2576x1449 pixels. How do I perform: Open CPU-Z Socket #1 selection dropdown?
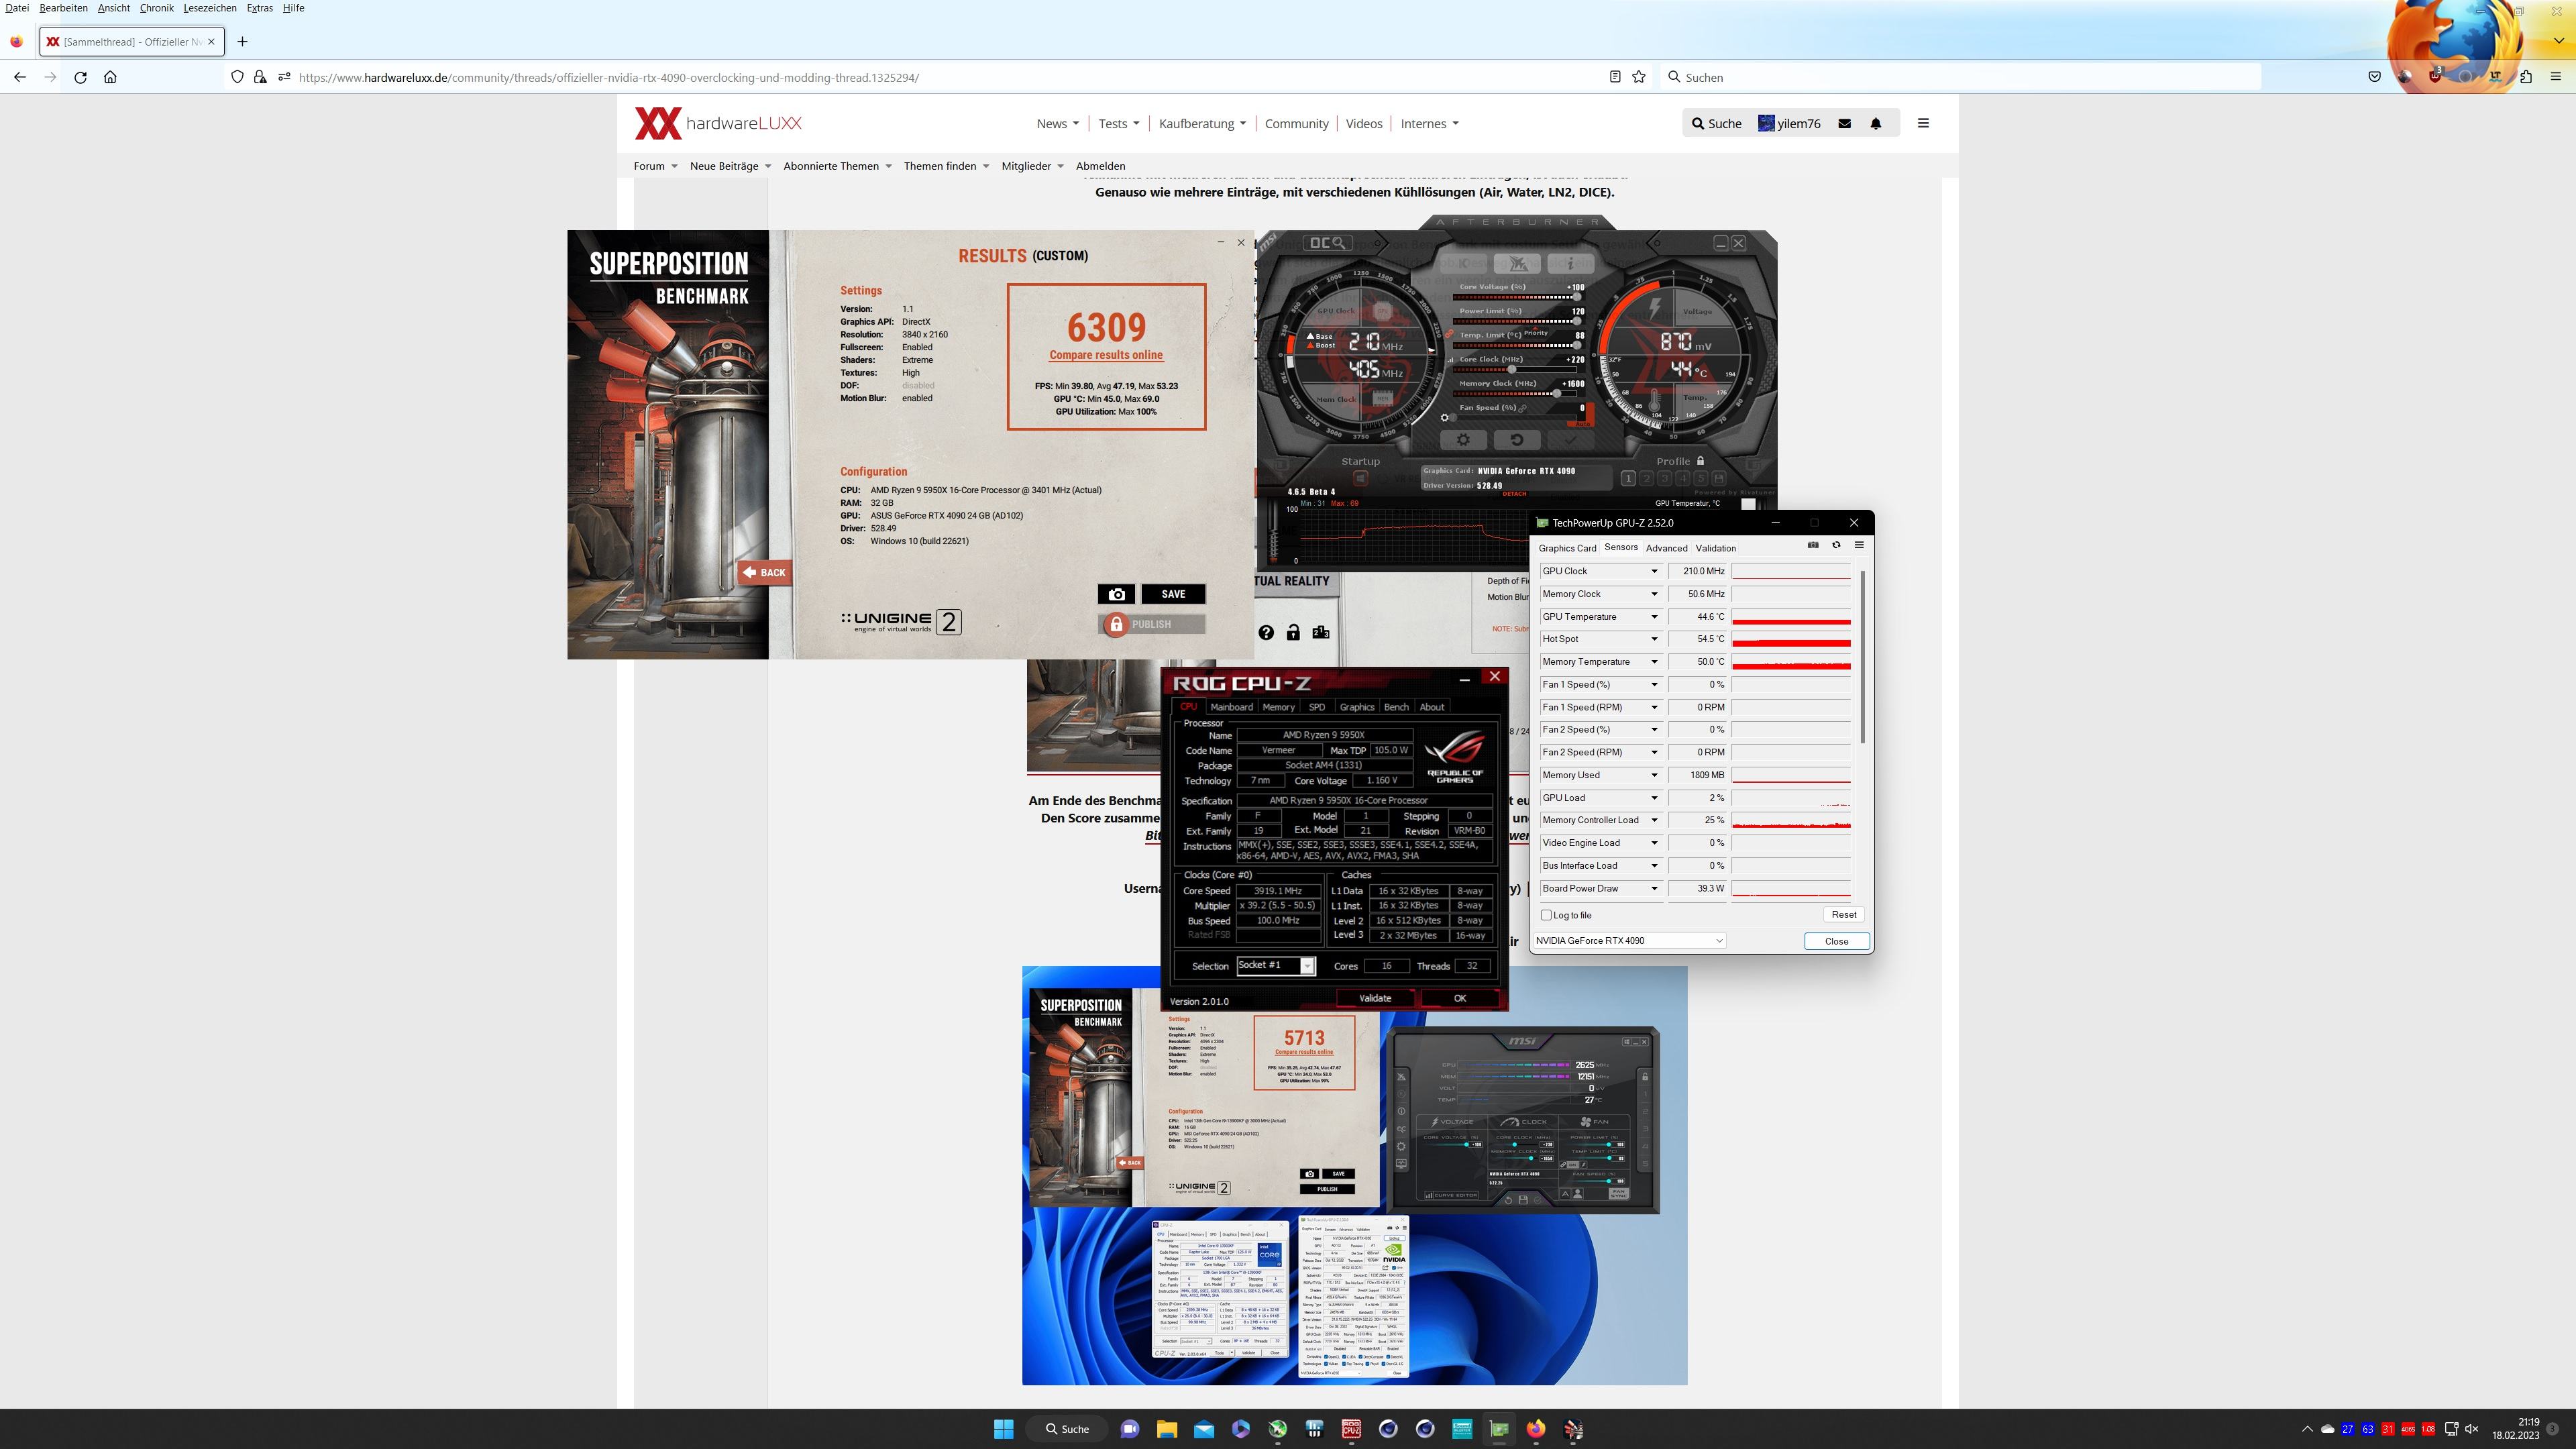[x=1306, y=966]
